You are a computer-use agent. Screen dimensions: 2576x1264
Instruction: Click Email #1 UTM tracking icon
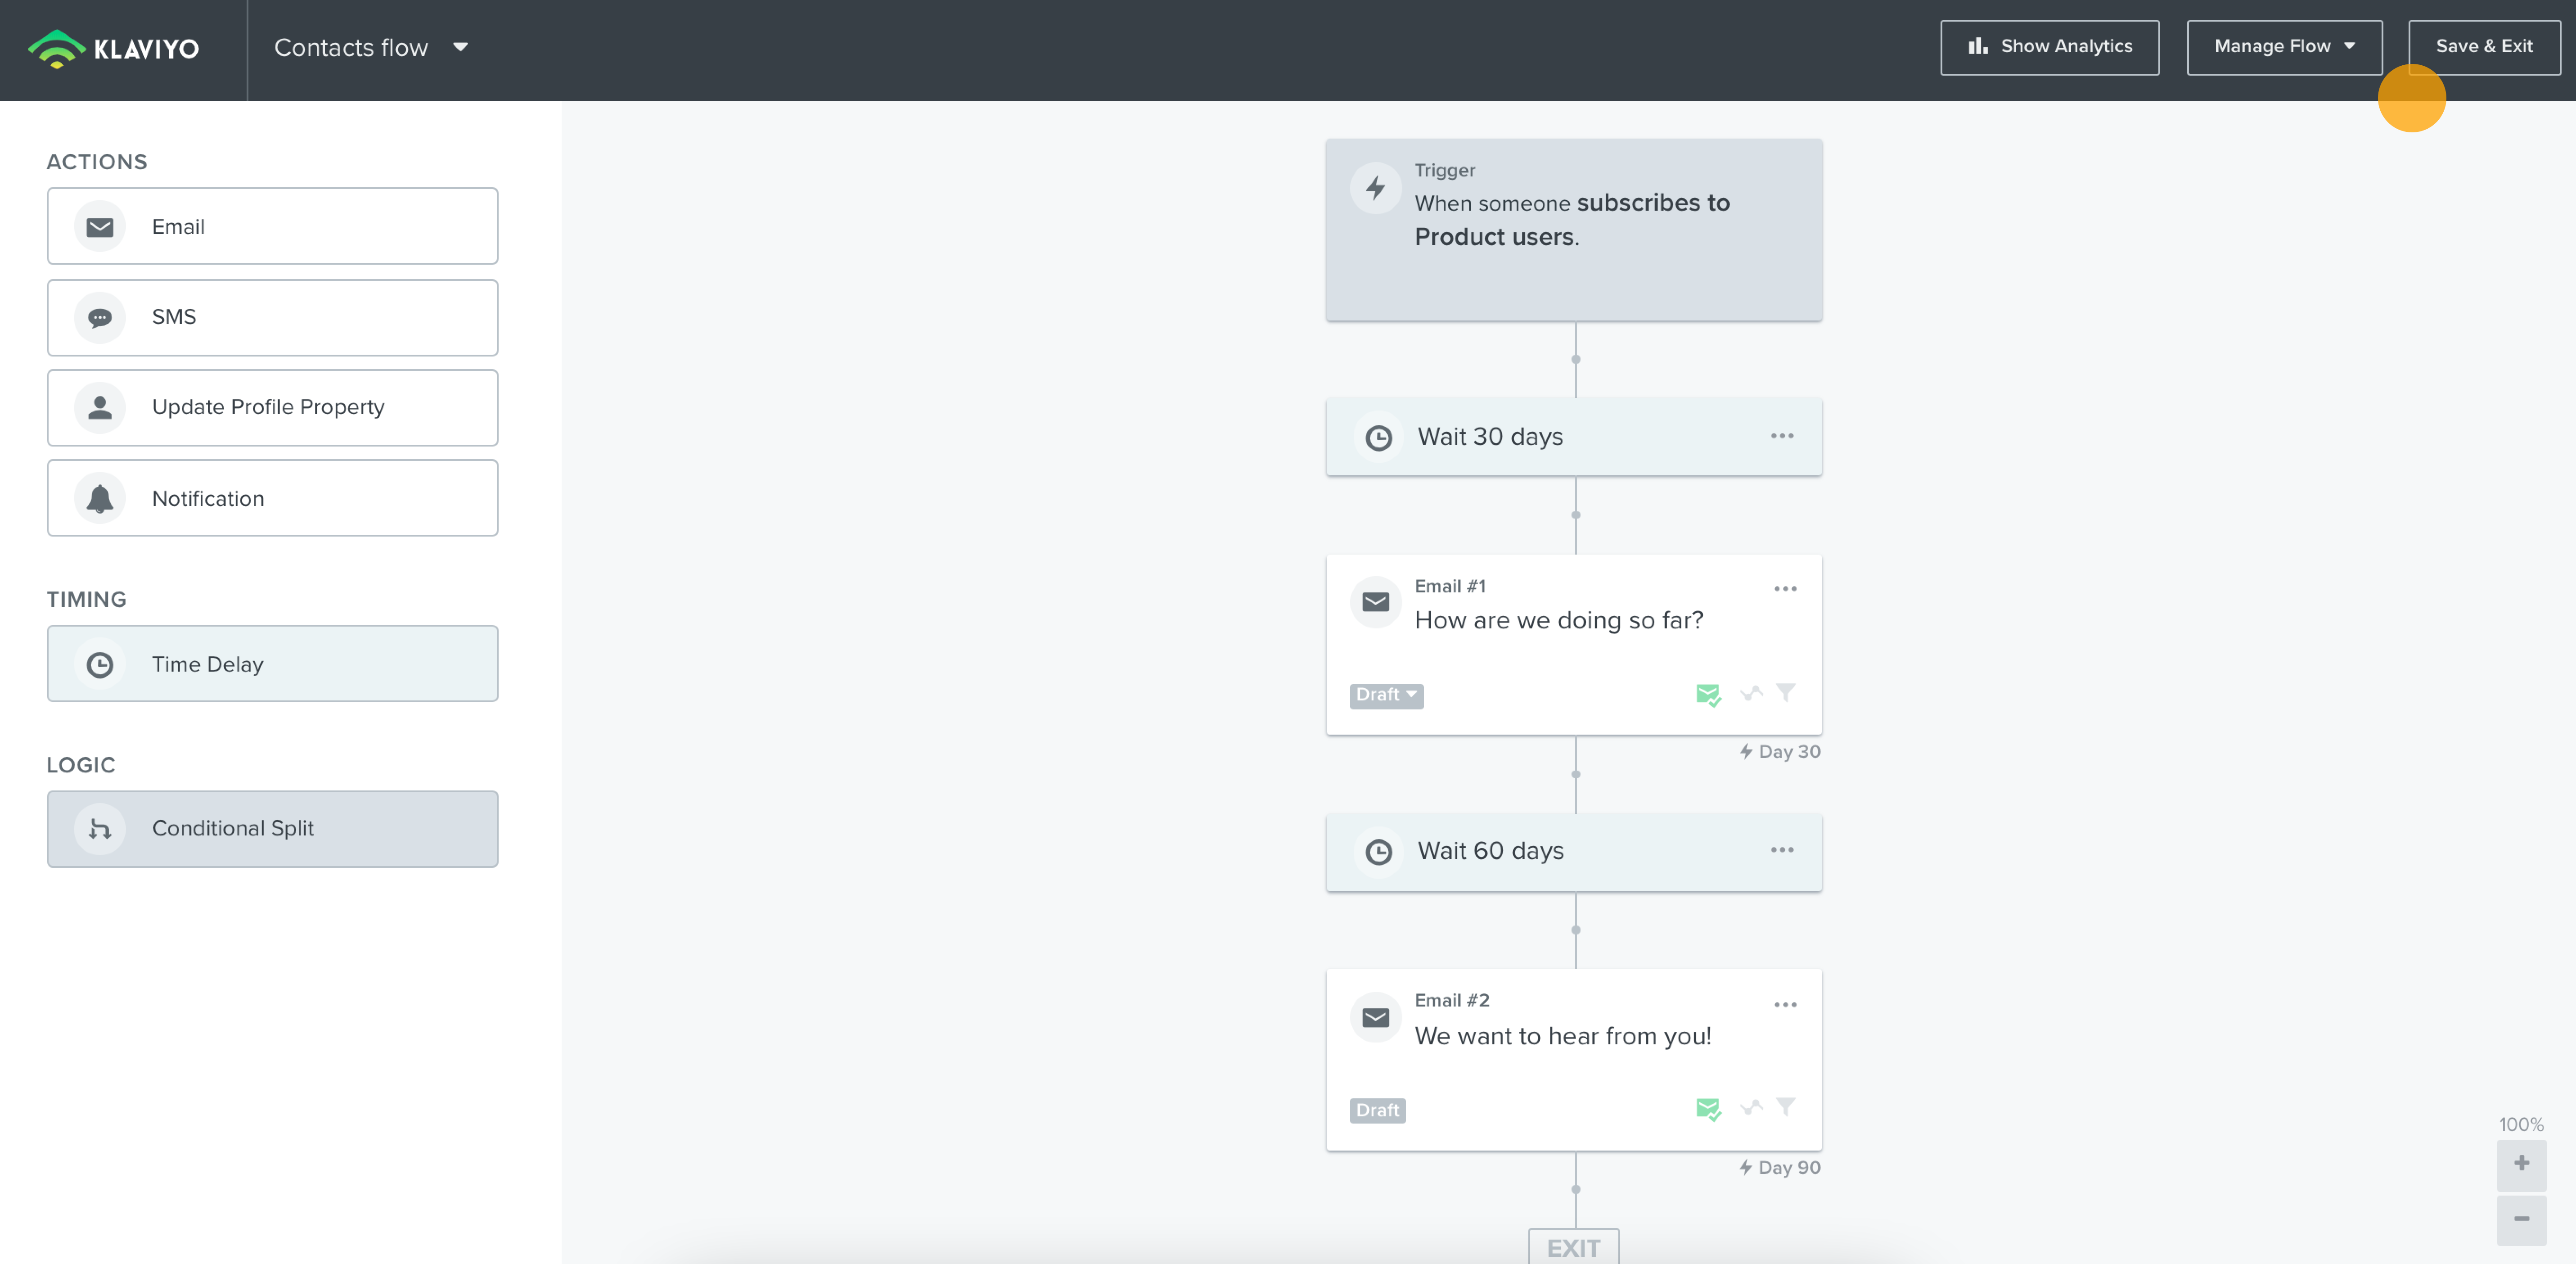click(1751, 693)
